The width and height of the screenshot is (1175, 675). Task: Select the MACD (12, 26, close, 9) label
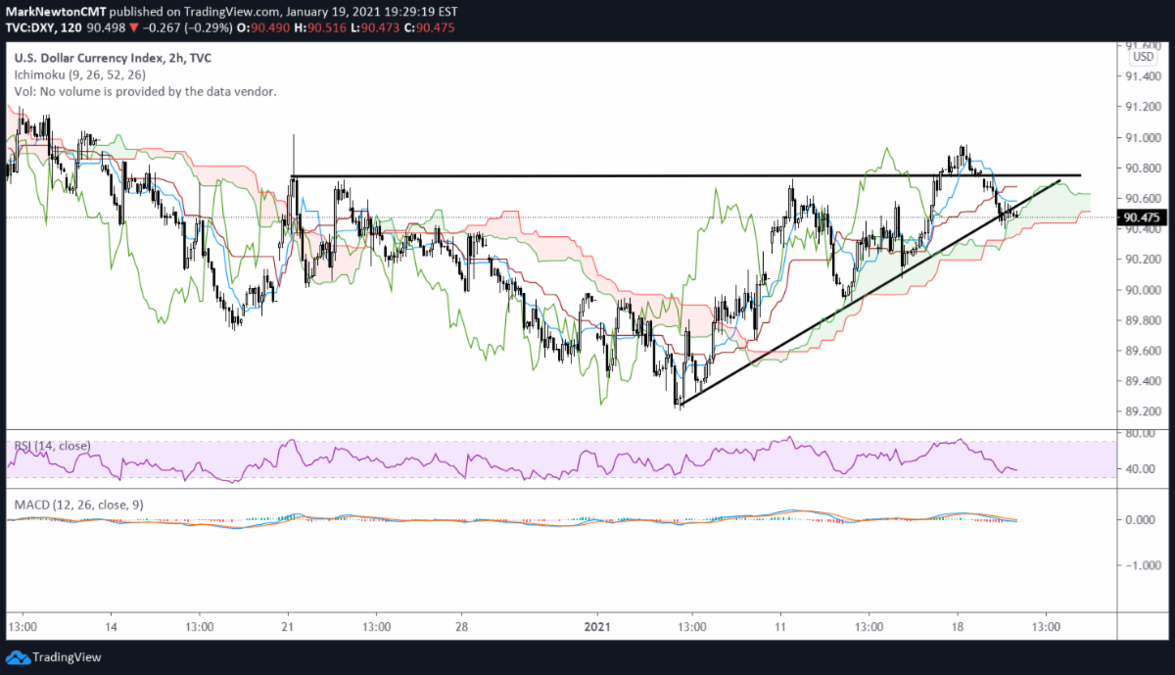coord(79,504)
